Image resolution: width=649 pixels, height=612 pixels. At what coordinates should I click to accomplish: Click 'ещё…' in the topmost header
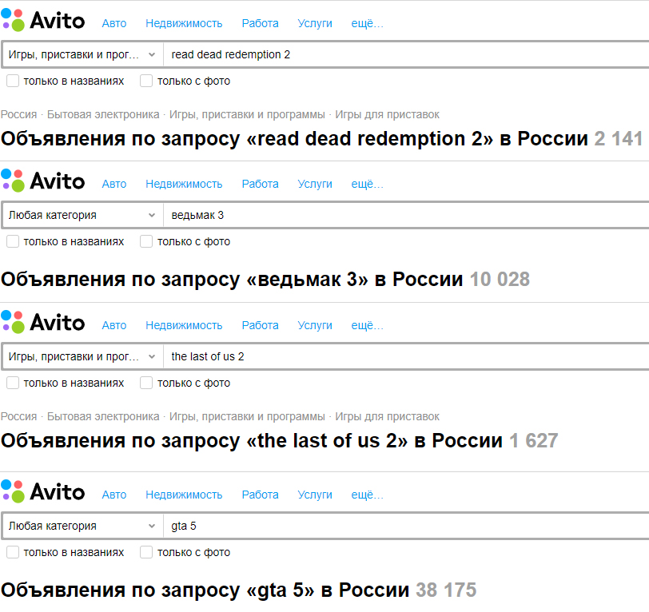tap(368, 23)
